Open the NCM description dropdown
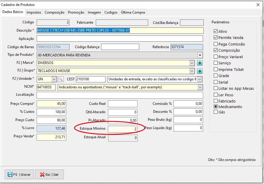264x184 pixels. [x=200, y=87]
